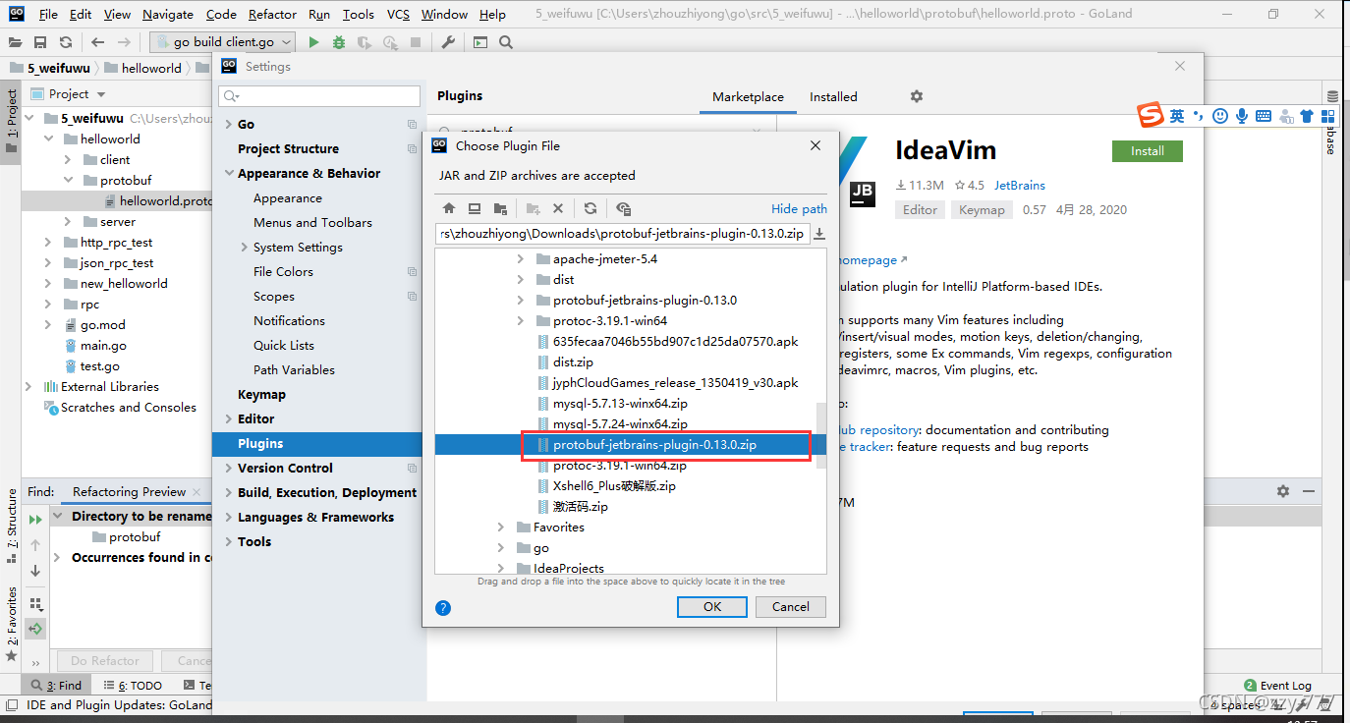The image size is (1350, 723).
Task: Click the Sogou input method S icon
Action: 1151,115
